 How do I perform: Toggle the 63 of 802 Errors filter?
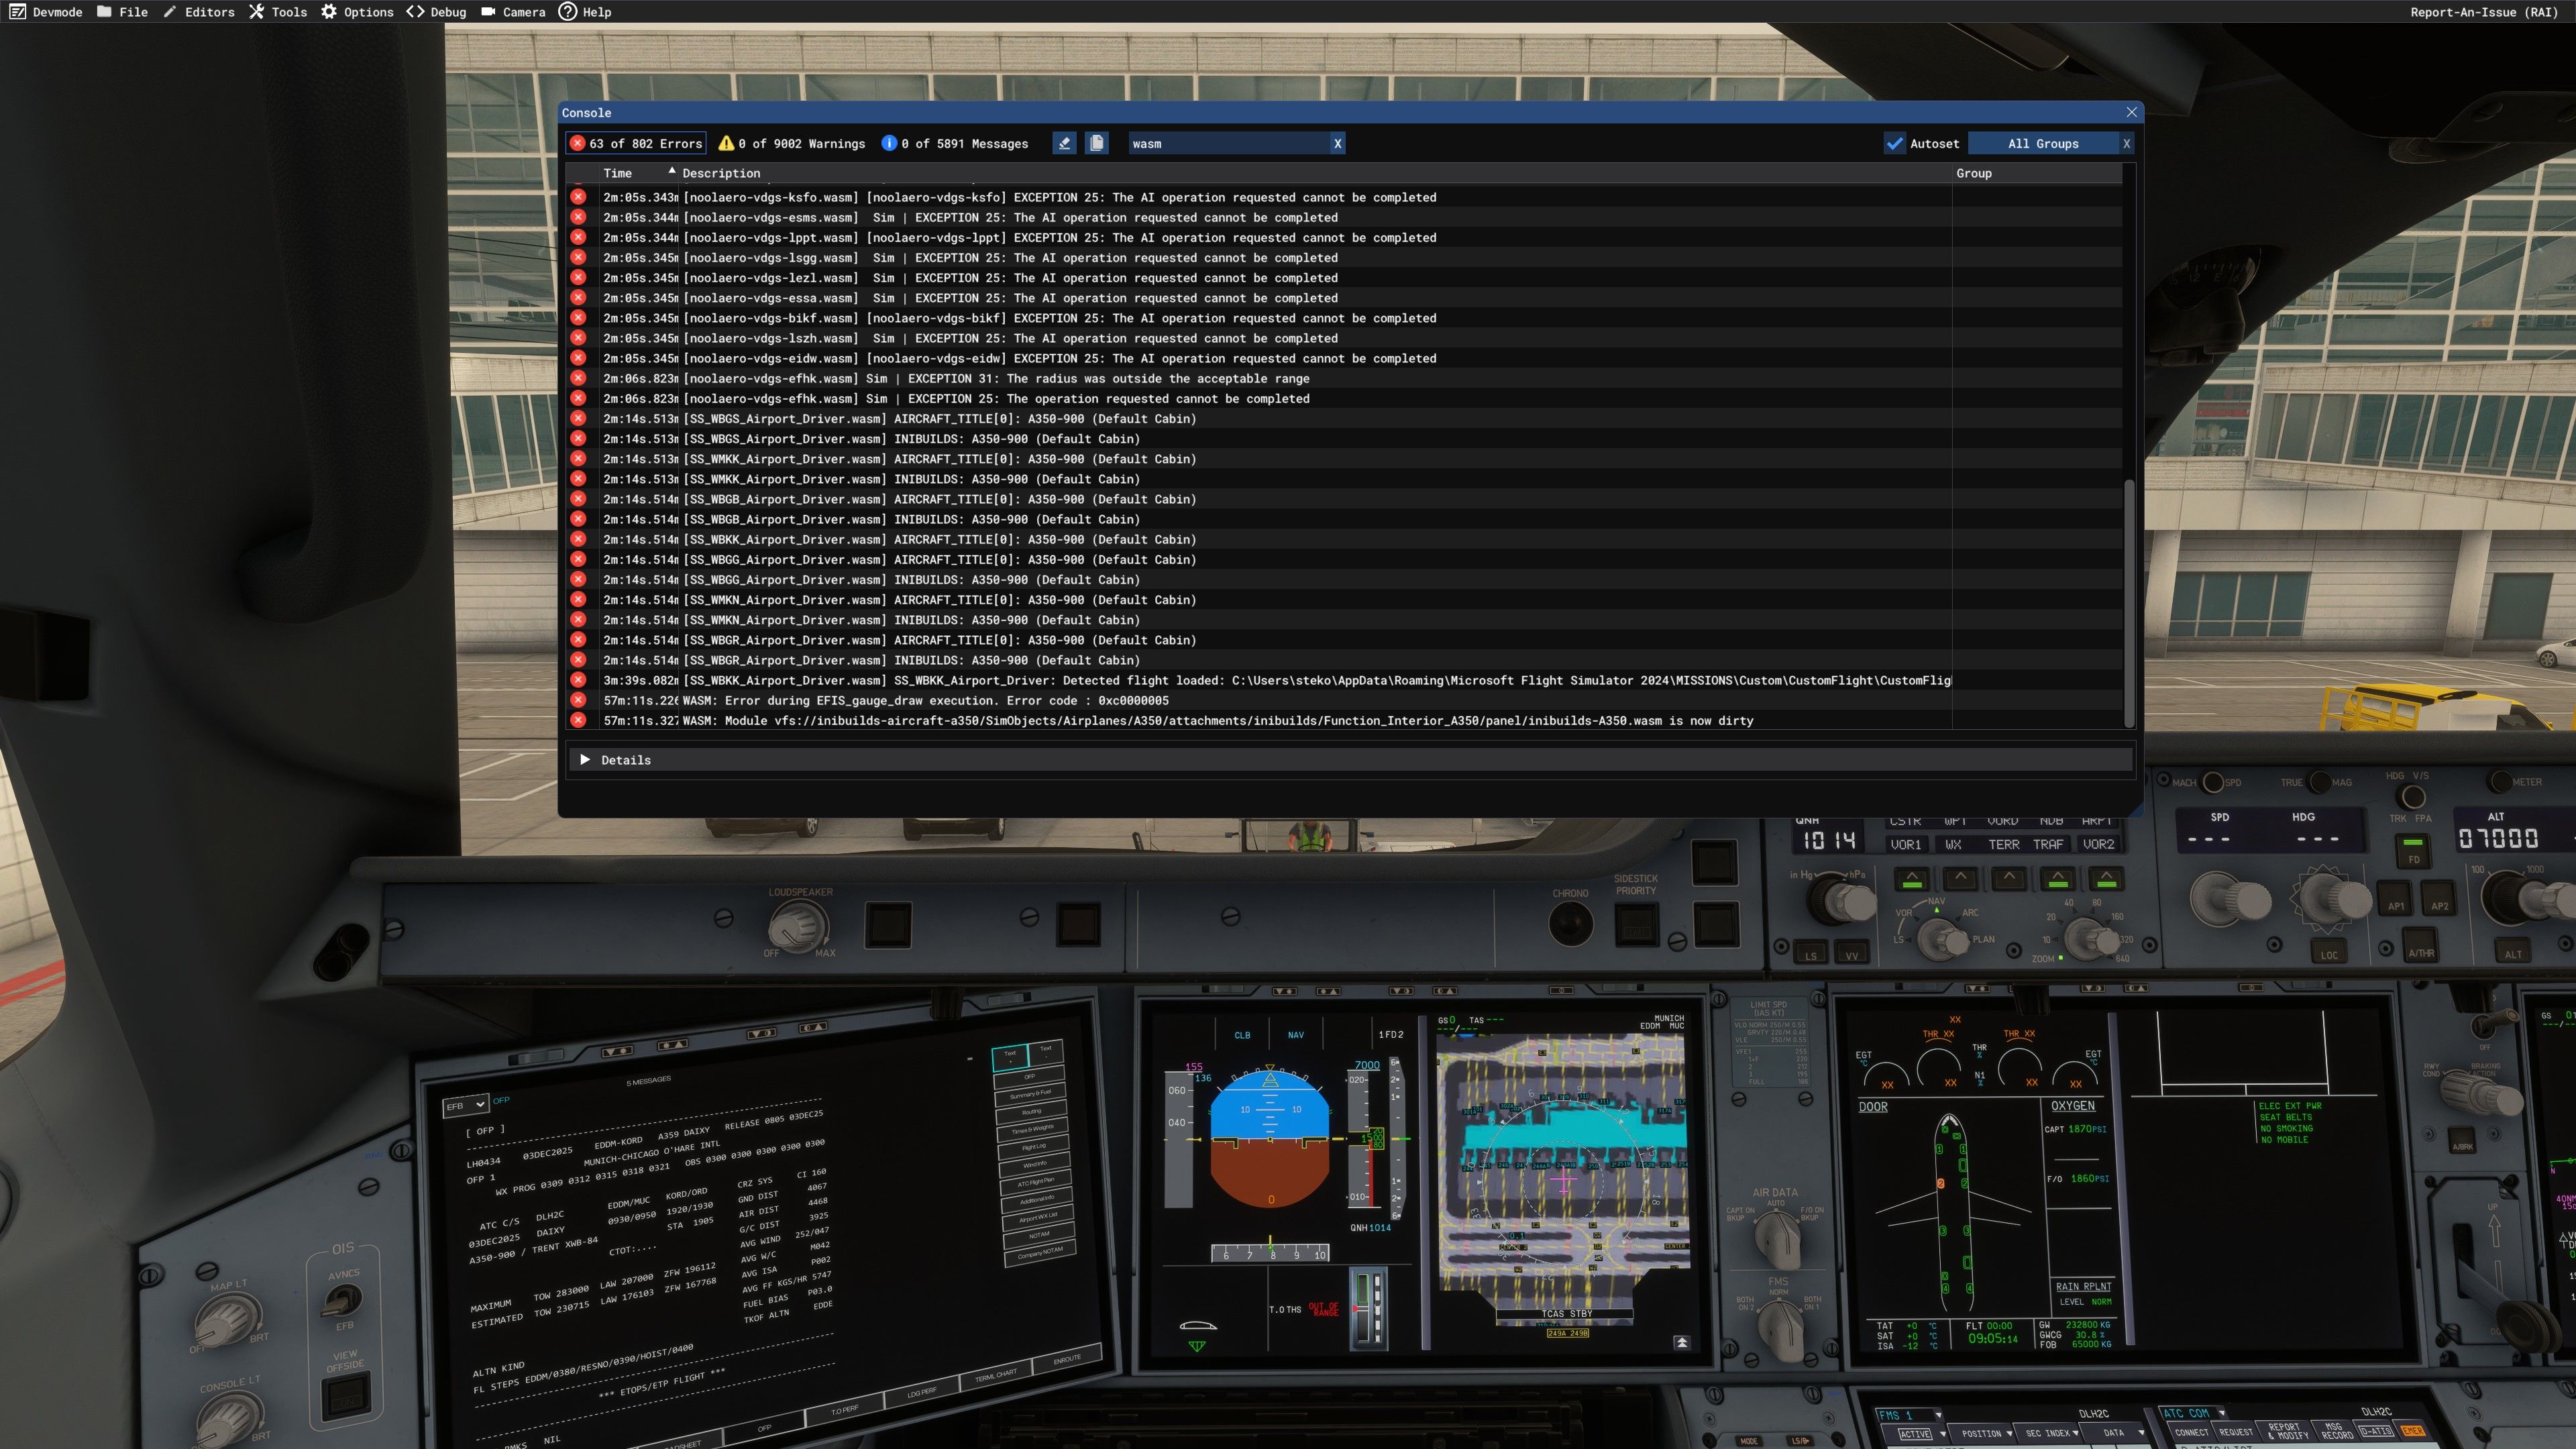pyautogui.click(x=636, y=144)
